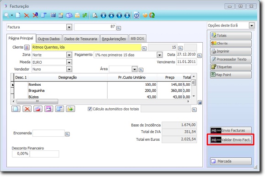Image resolution: width=265 pixels, height=177 pixels.
Task: Delete the record with the toolbar red X
Action: 27,16
